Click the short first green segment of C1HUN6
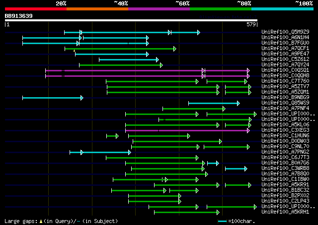The width and height of the screenshot is (318, 225). pos(112,136)
